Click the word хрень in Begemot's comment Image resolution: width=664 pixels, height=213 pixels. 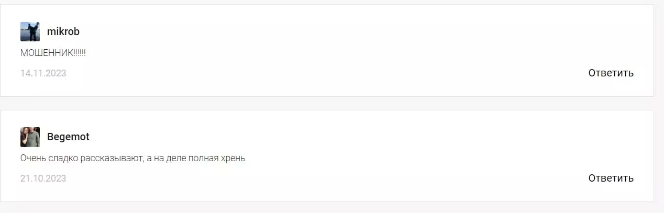(x=233, y=158)
